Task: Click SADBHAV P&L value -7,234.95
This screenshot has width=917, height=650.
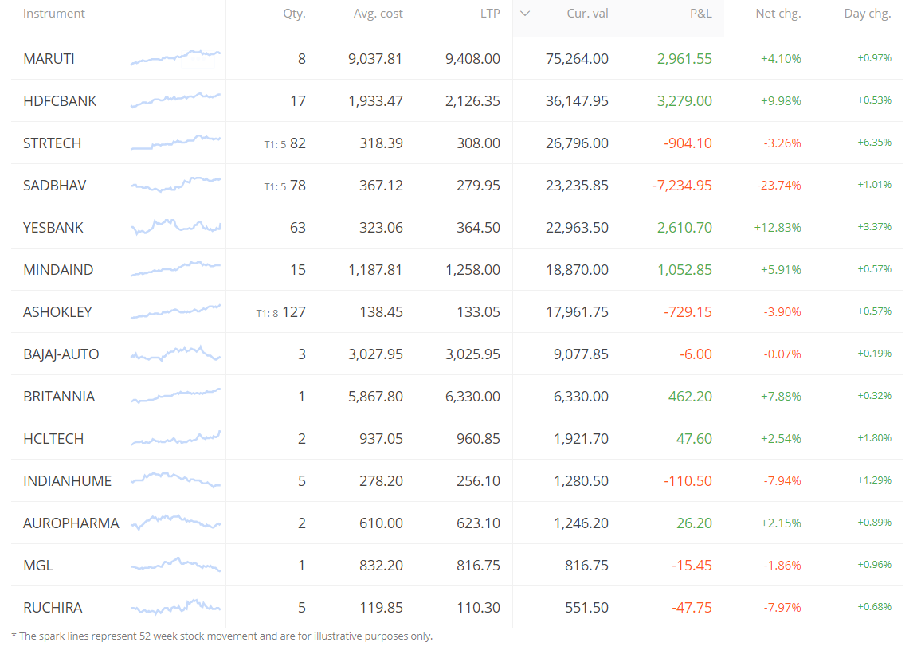Action: point(682,186)
